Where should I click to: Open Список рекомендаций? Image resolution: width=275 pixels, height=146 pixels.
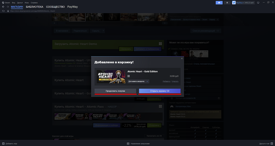pos(206,31)
